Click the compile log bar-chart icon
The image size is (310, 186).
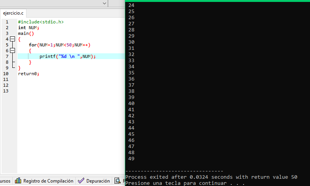pyautogui.click(x=18, y=181)
